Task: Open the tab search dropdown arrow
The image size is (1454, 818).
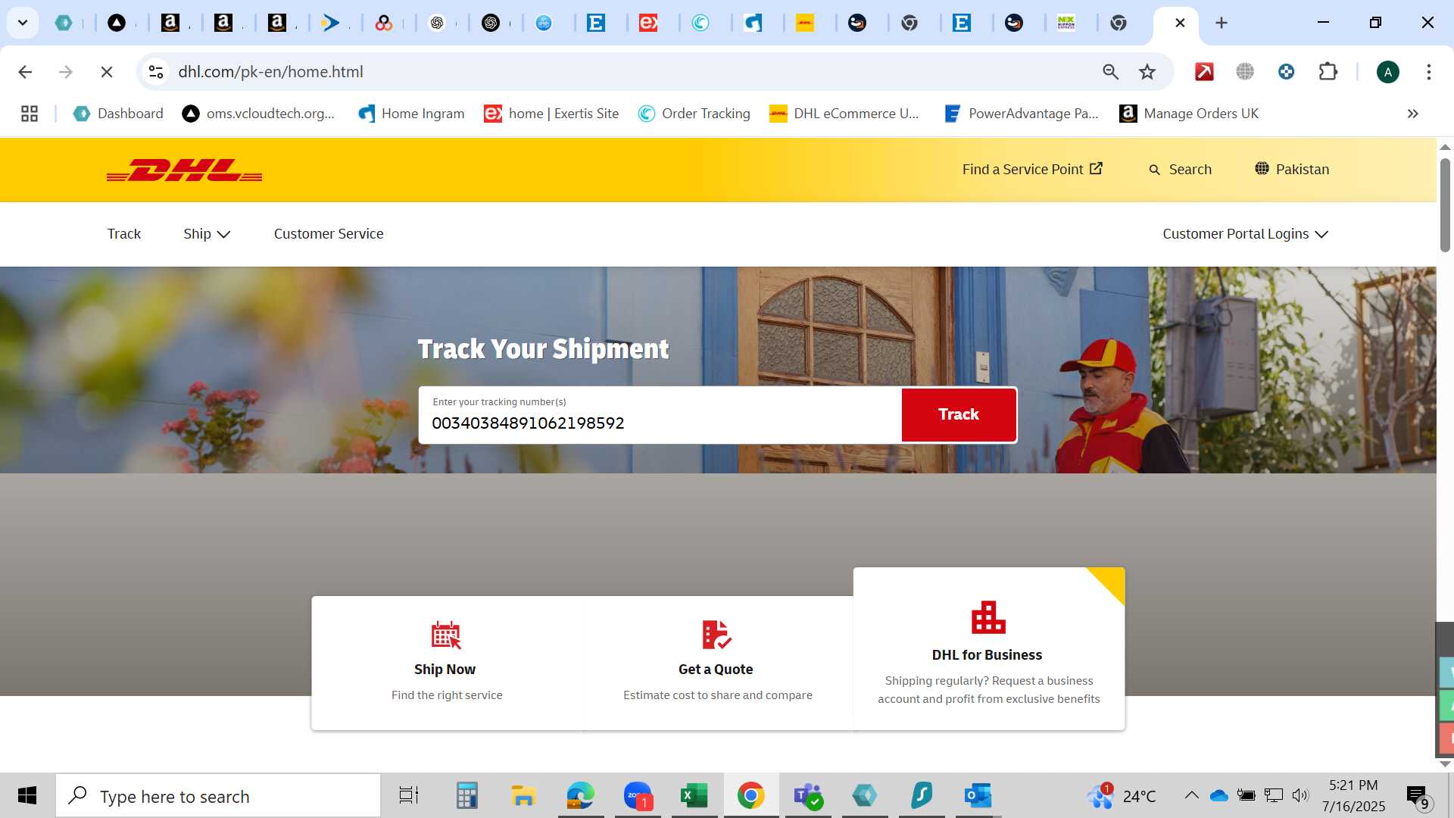Action: (23, 23)
